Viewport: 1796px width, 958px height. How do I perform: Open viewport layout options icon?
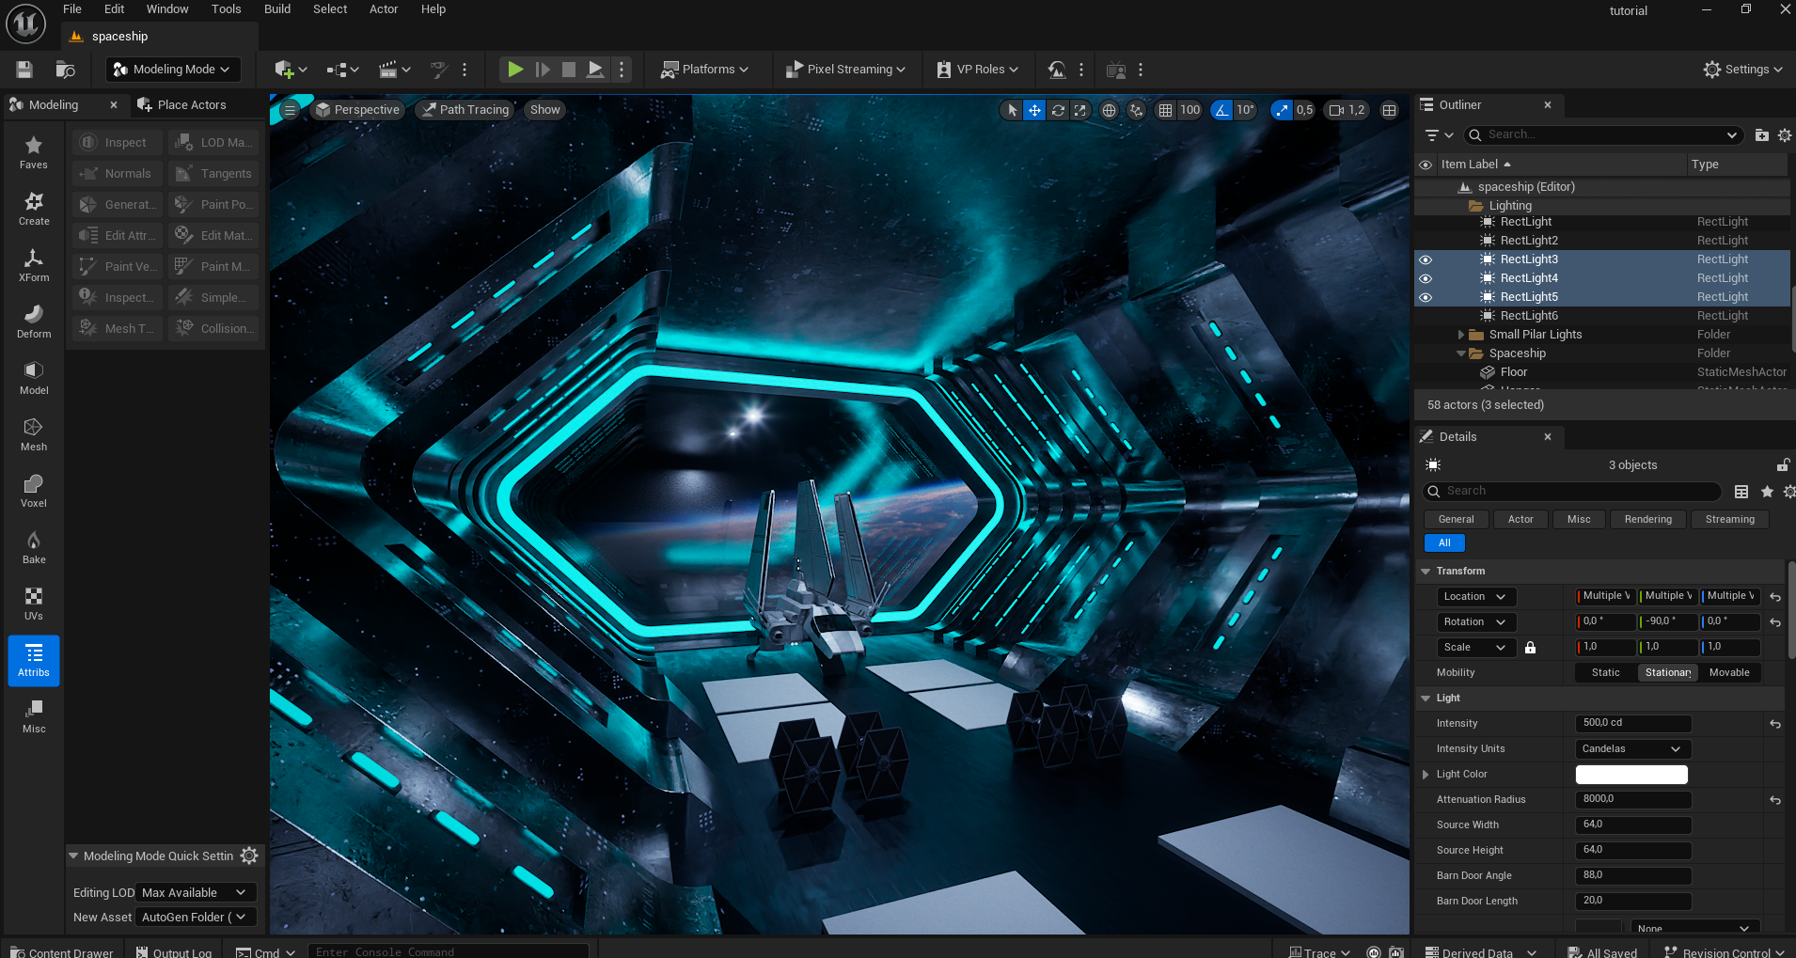[1389, 110]
